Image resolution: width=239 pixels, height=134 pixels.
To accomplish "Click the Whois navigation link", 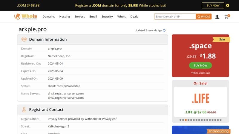I will (122, 17).
